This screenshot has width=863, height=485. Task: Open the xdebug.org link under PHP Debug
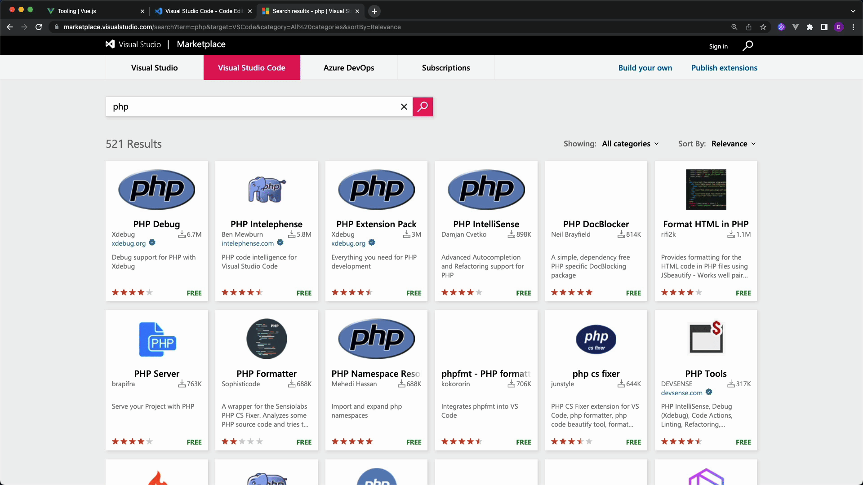click(129, 243)
